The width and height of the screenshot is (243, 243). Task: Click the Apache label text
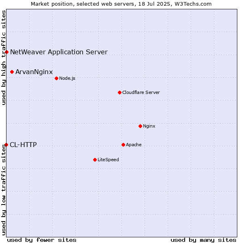[x=134, y=145]
